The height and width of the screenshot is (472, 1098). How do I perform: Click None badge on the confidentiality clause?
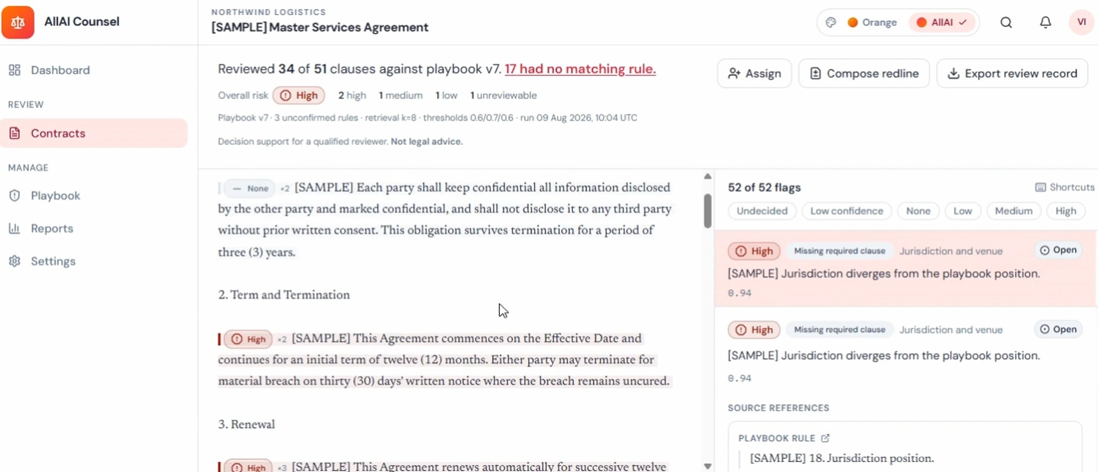click(x=250, y=188)
